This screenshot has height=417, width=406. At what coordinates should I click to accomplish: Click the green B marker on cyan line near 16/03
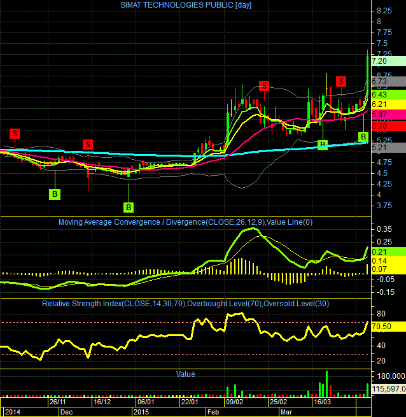click(323, 145)
